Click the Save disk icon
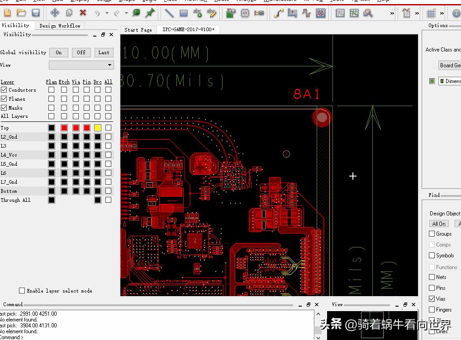 pyautogui.click(x=36, y=13)
